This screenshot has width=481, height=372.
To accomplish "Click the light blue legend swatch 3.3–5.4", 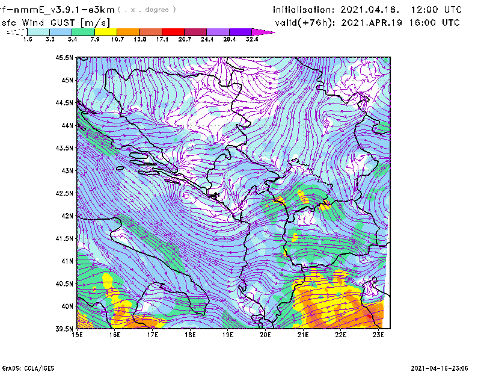I will 61,32.
